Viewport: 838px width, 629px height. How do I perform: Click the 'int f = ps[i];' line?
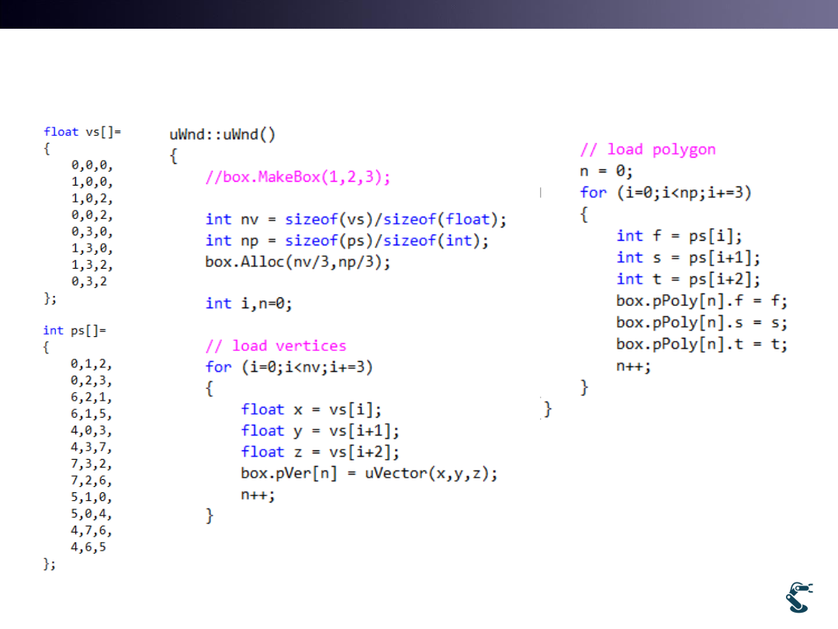coord(679,236)
